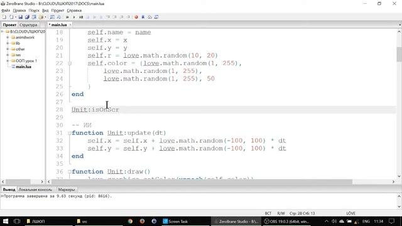Select the Вывод output tab
This screenshot has height=226, width=402.
click(9, 190)
